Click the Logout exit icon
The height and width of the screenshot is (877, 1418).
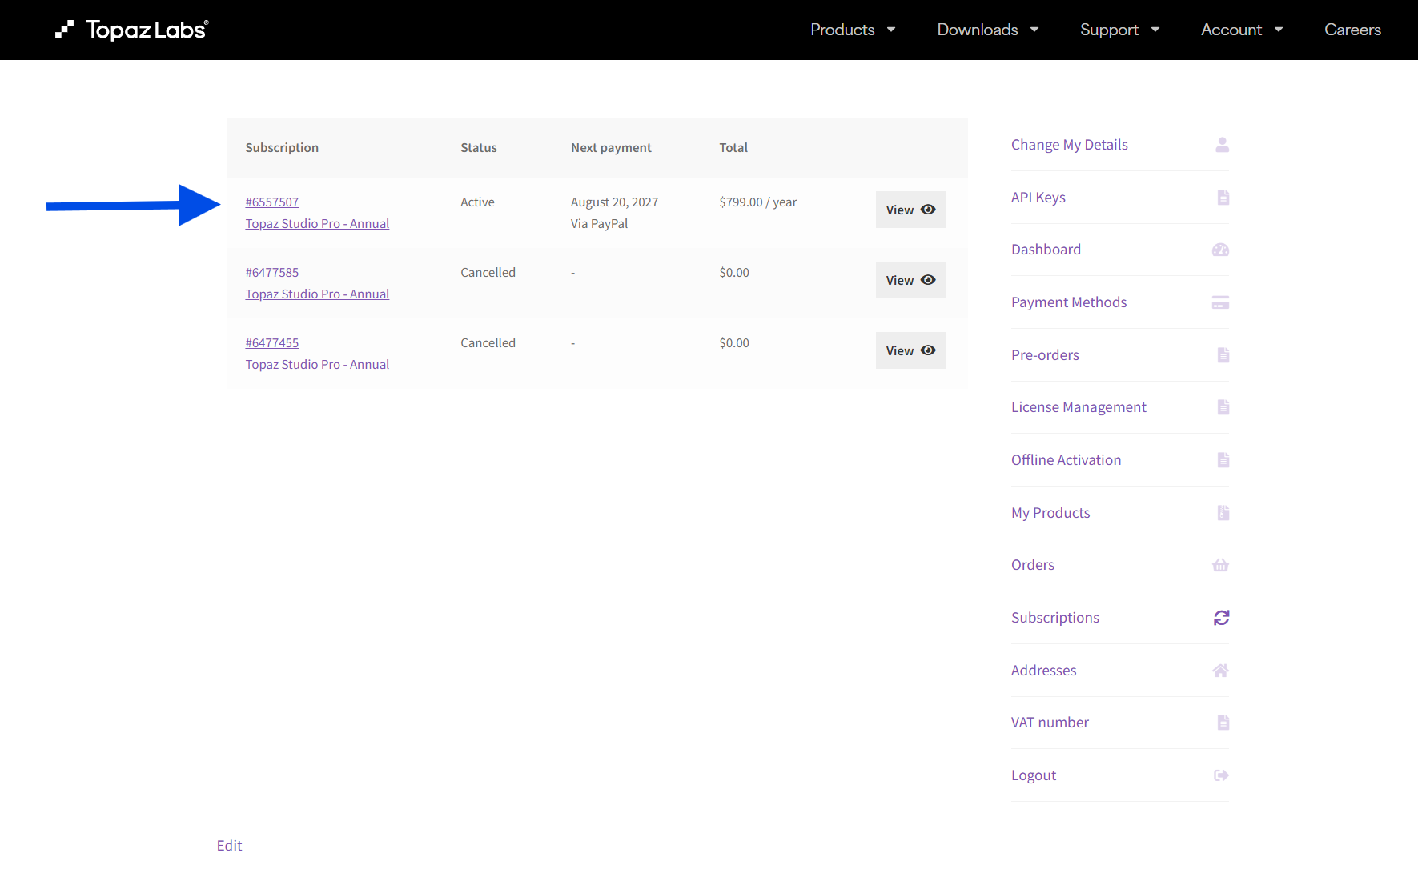point(1221,775)
